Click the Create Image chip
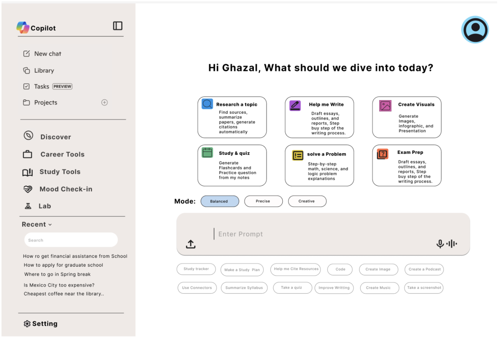The height and width of the screenshot is (338, 500). [379, 269]
